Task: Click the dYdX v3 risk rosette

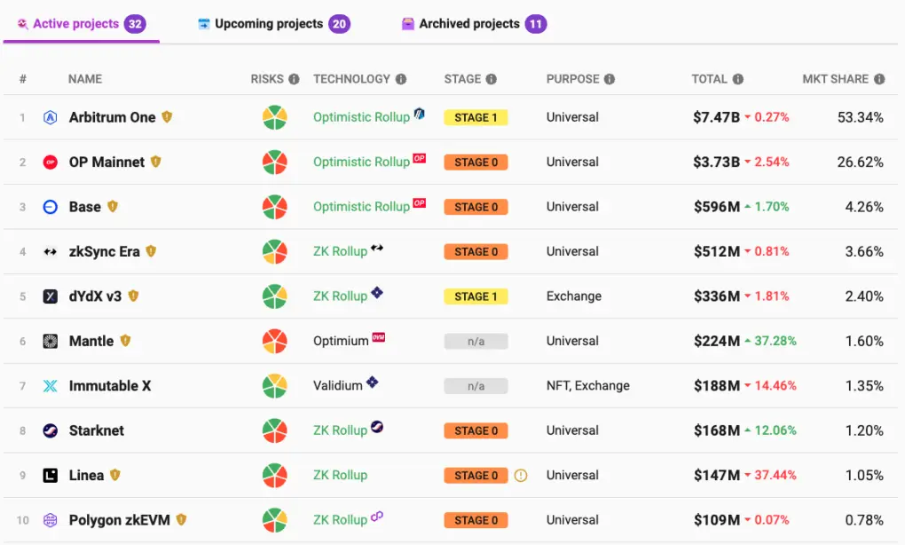Action: coord(274,296)
